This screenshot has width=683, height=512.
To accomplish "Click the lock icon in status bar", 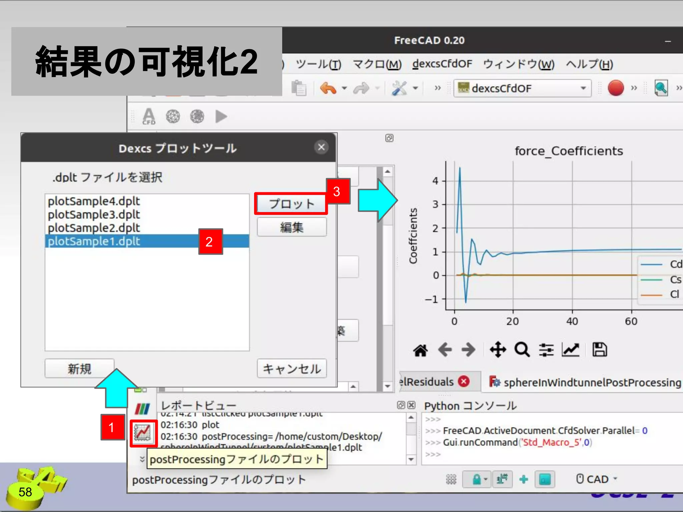I will [x=477, y=480].
